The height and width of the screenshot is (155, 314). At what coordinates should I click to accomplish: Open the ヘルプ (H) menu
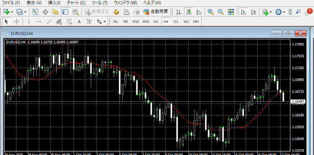152,3
